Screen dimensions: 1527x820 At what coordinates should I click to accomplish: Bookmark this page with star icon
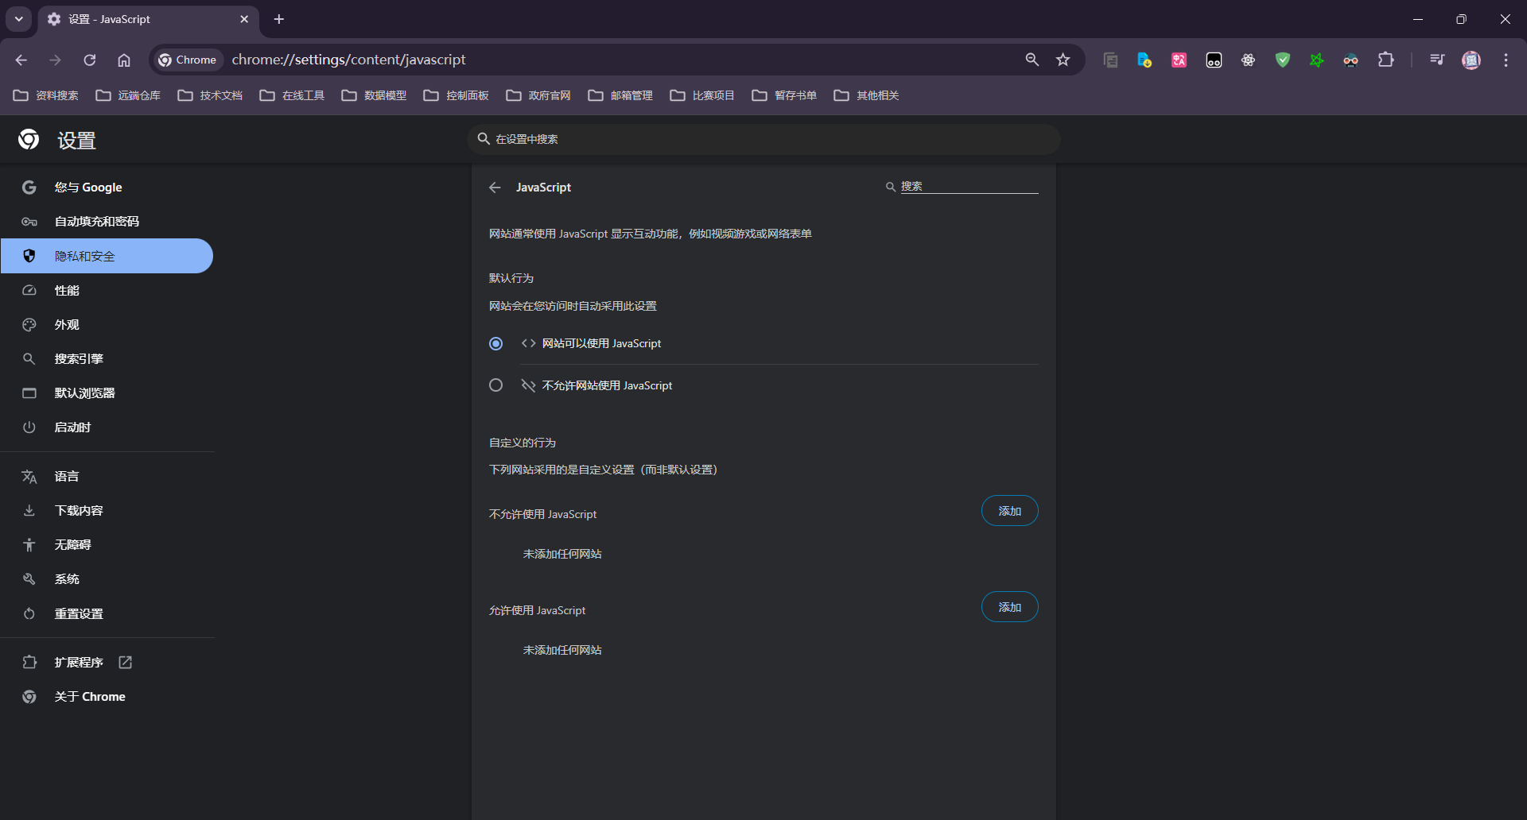[1063, 60]
